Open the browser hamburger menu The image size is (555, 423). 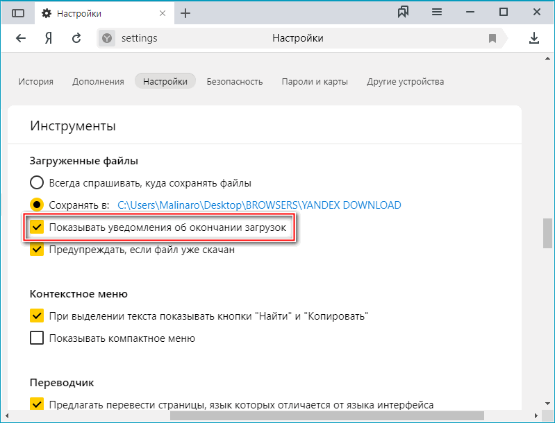(x=437, y=12)
